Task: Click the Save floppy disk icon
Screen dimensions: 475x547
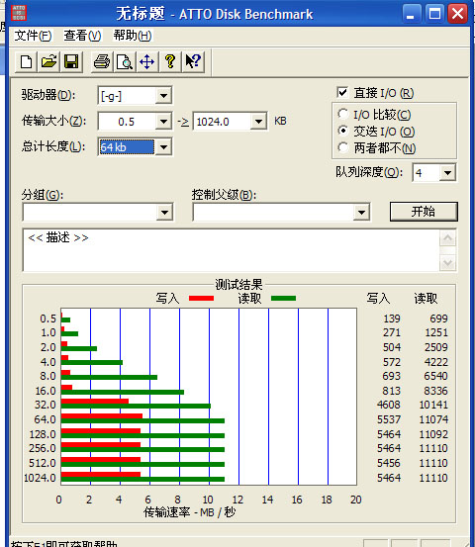Action: (x=71, y=62)
